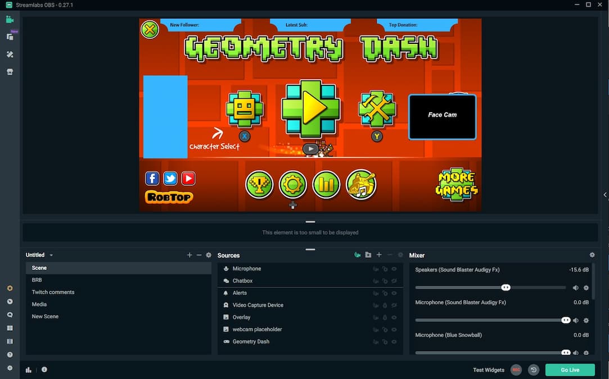The width and height of the screenshot is (609, 379).
Task: Switch to the New Scene entry
Action: coord(119,317)
